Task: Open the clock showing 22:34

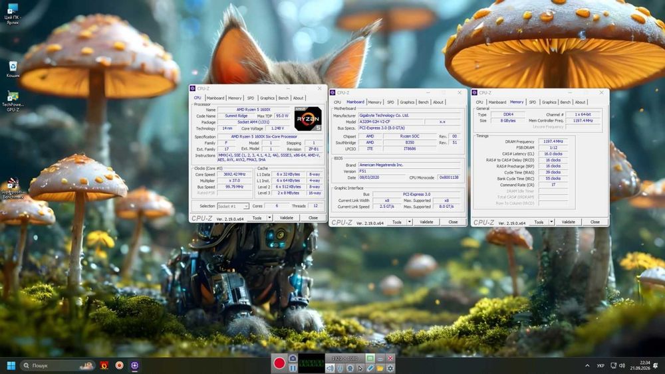Action: [x=641, y=365]
